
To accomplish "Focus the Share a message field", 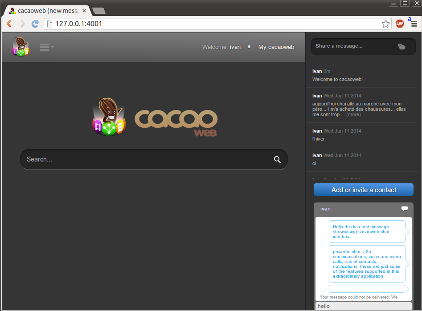I will click(363, 46).
